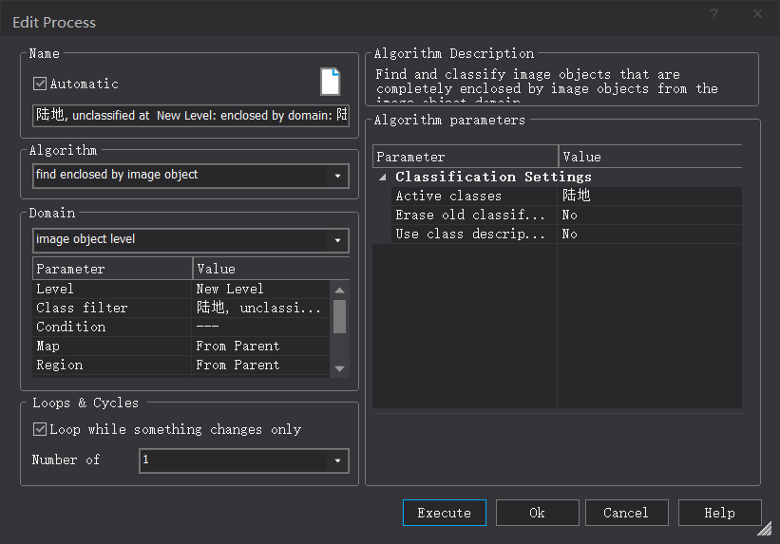This screenshot has width=780, height=544.
Task: Cancel the process edit
Action: pyautogui.click(x=626, y=513)
